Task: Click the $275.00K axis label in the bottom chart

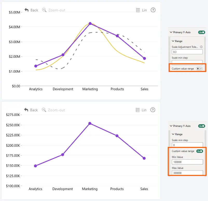Action: [x=13, y=115]
